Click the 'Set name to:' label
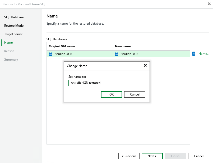213x163 pixels. 77,77
